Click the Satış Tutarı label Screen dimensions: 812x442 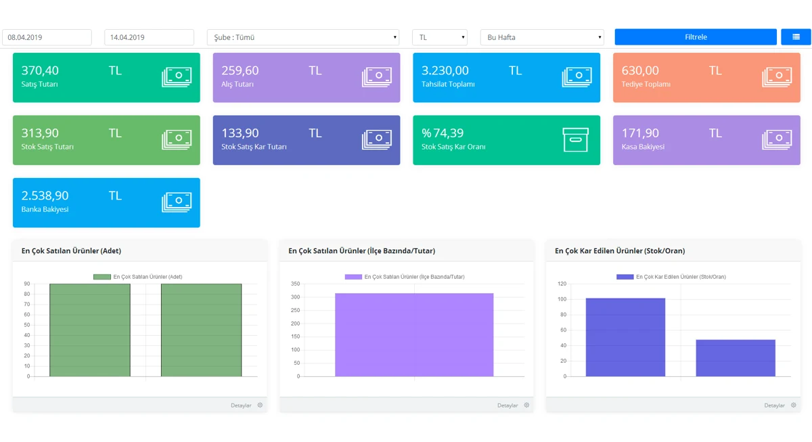tap(40, 85)
